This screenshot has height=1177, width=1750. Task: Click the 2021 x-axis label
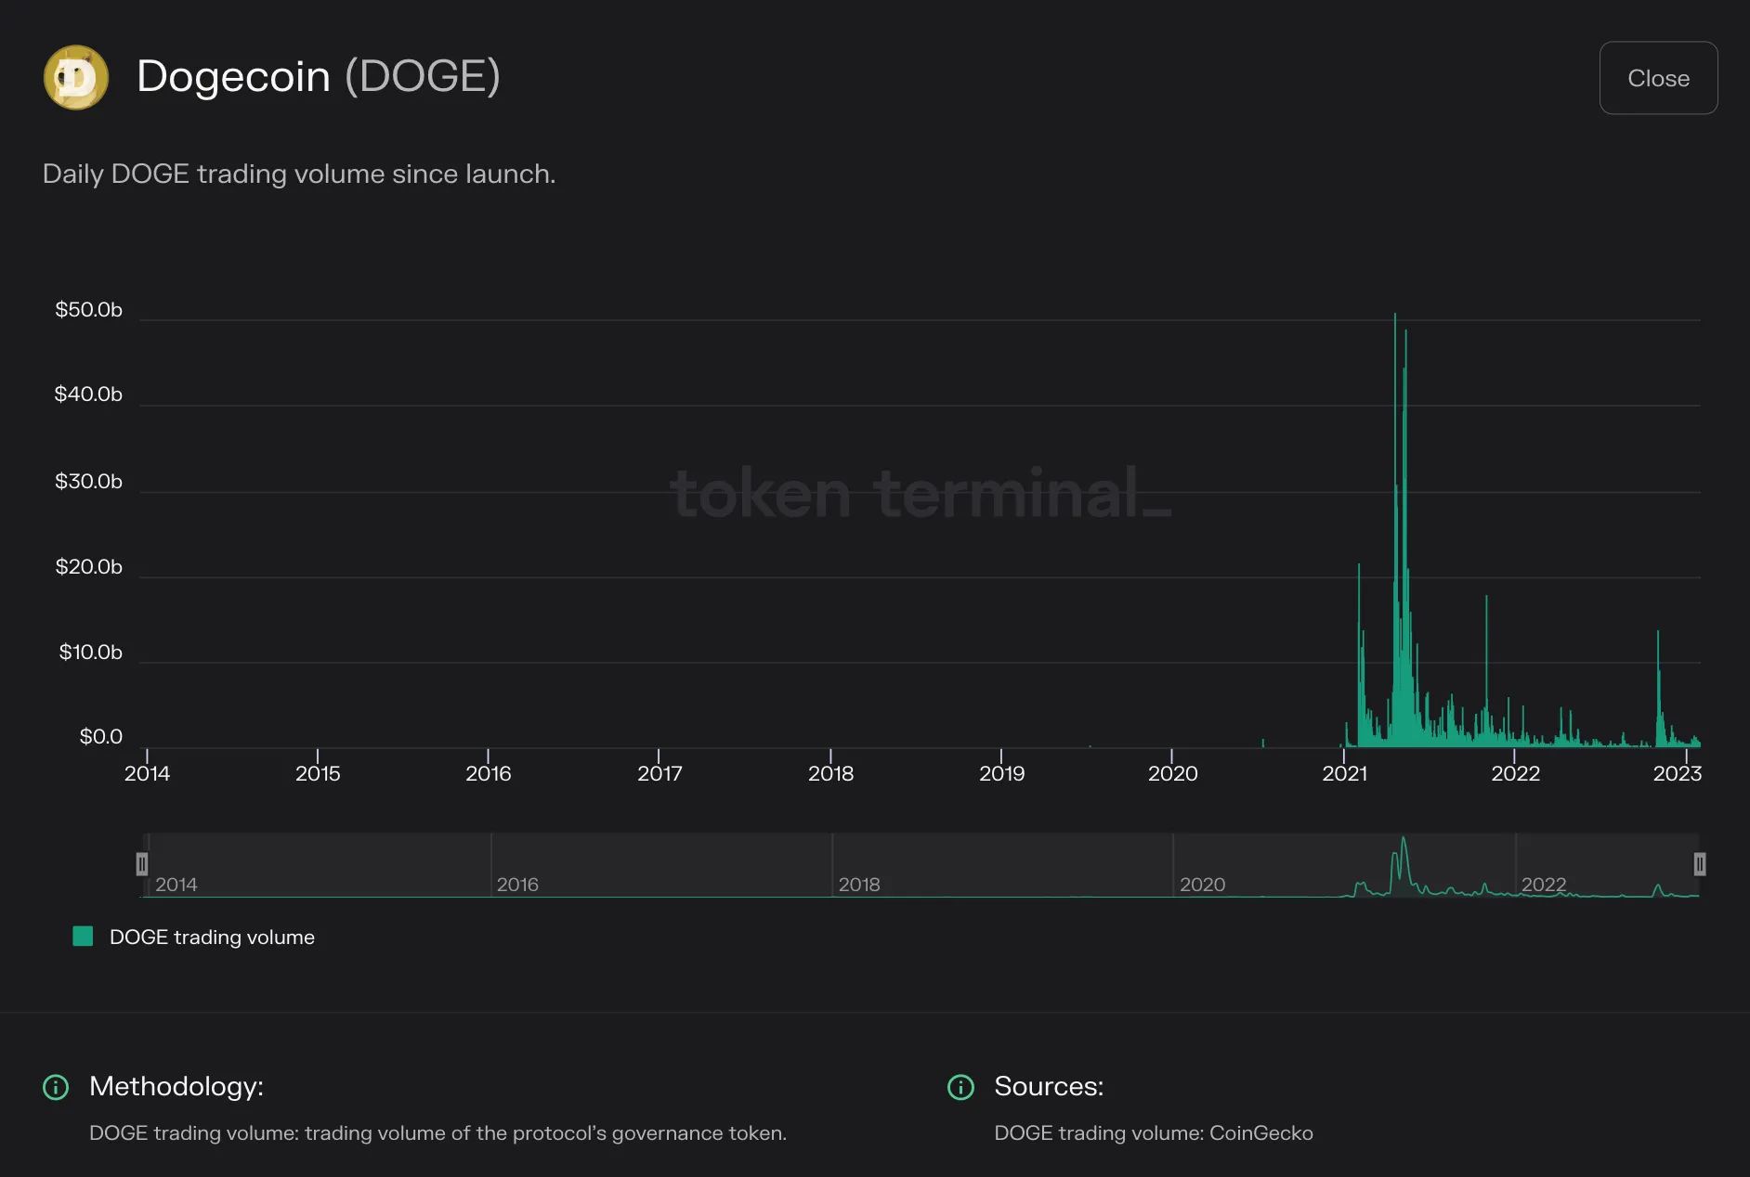pos(1344,773)
